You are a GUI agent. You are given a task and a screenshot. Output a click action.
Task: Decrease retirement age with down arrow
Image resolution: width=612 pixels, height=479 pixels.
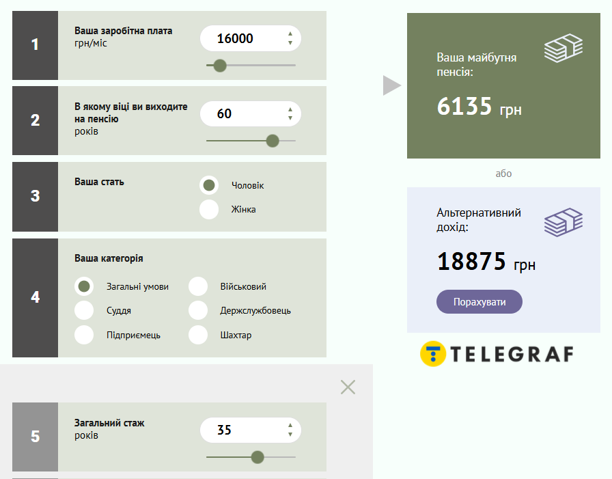[x=290, y=118]
